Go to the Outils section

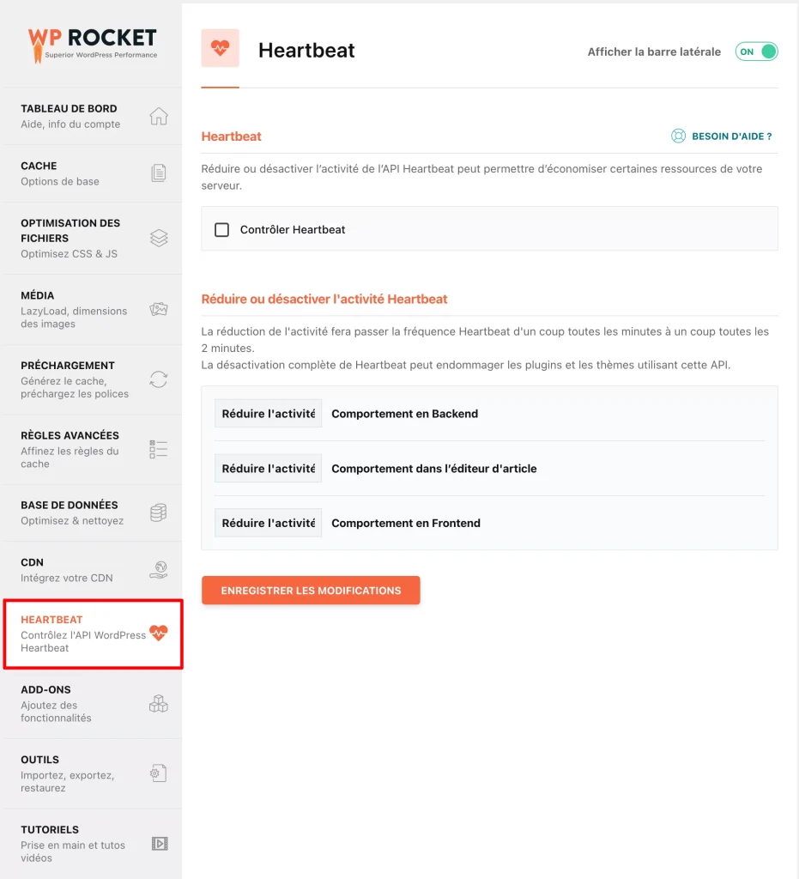[93, 773]
